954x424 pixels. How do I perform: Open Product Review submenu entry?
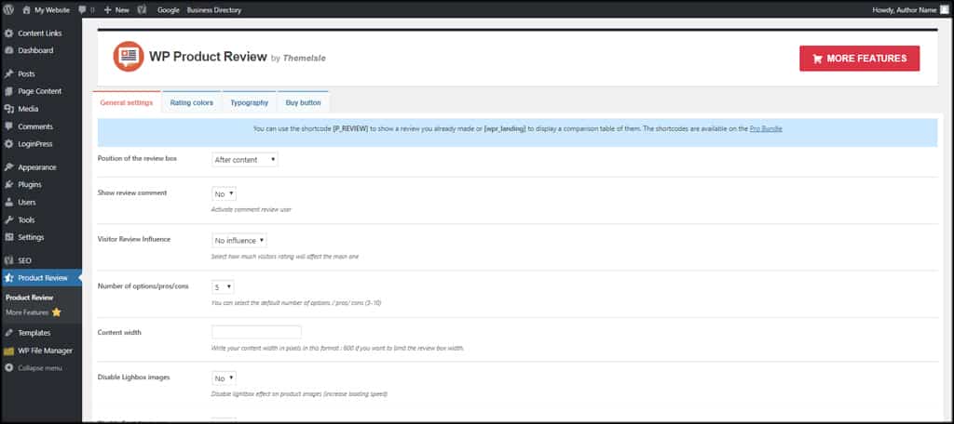30,298
